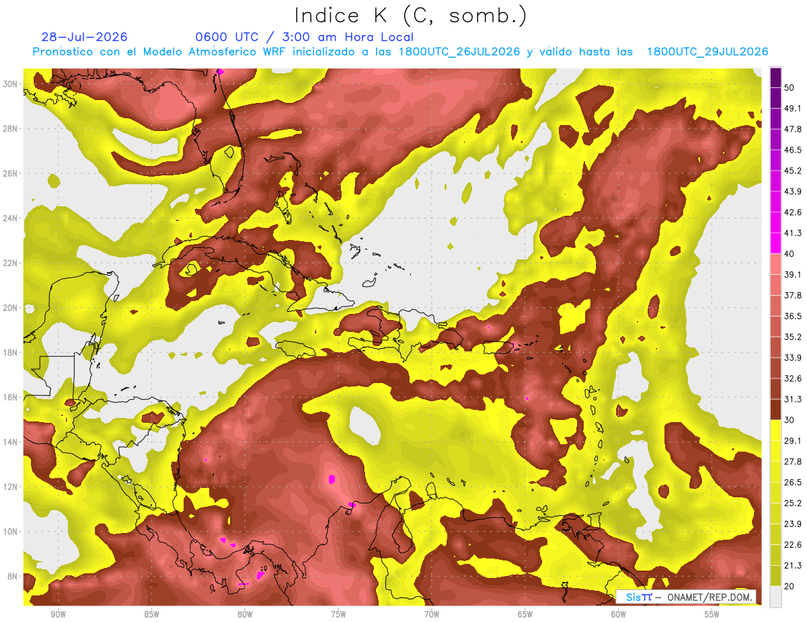The image size is (807, 623).
Task: Click the "75W" longitude axis label
Action: tap(338, 614)
